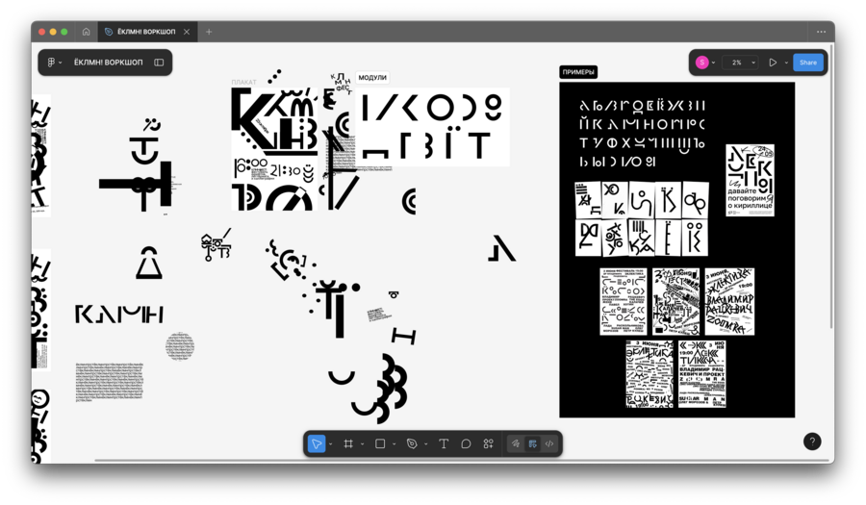Open the Figma main menu
The height and width of the screenshot is (505, 866).
(x=54, y=63)
